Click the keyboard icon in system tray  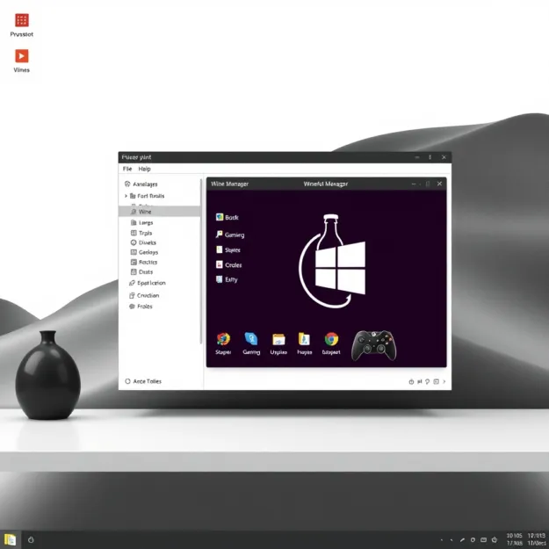[483, 540]
